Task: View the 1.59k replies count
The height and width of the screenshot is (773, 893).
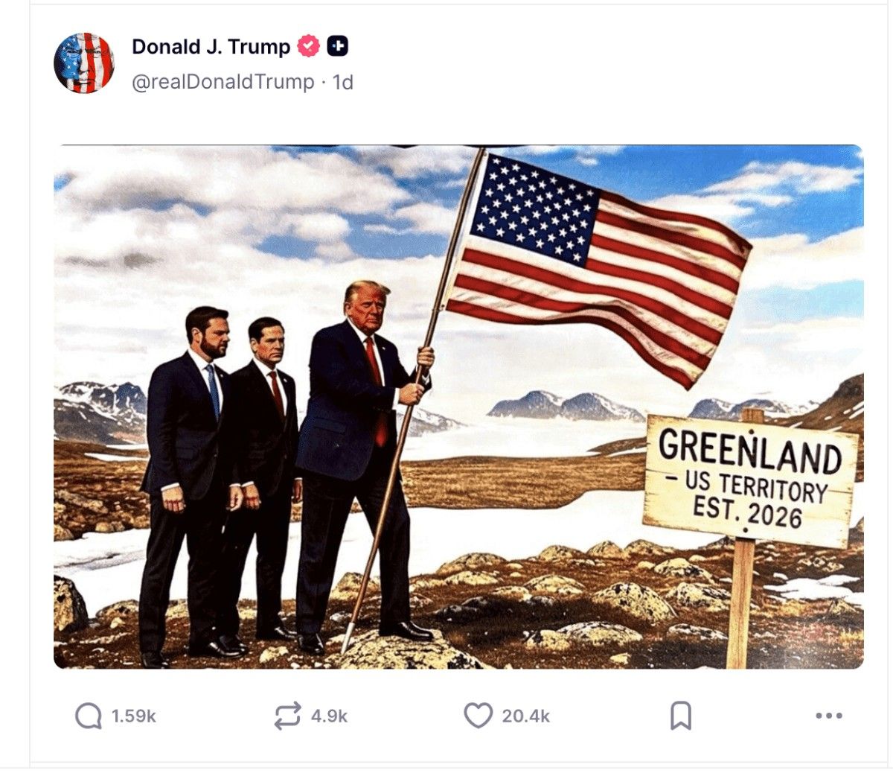Action: tap(134, 716)
